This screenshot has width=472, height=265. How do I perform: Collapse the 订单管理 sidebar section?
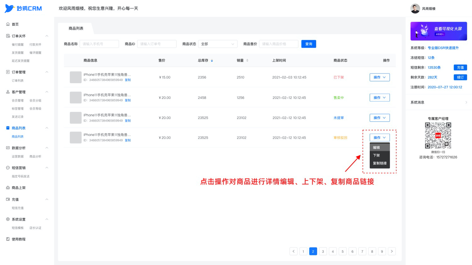[47, 72]
